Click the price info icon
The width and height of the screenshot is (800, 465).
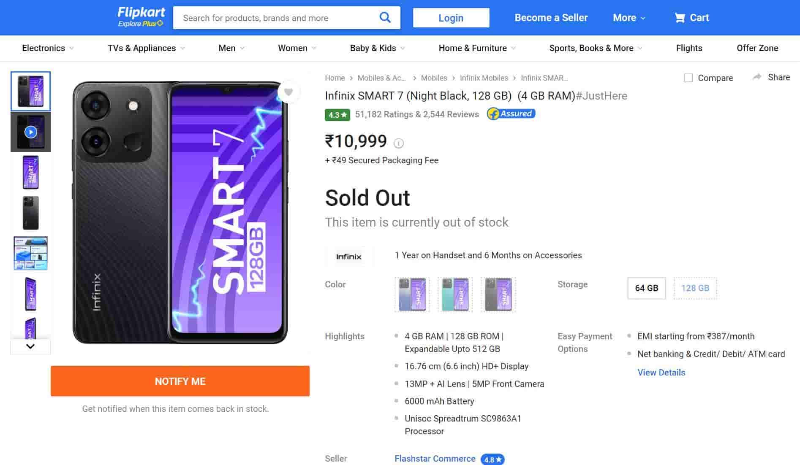[x=397, y=143]
